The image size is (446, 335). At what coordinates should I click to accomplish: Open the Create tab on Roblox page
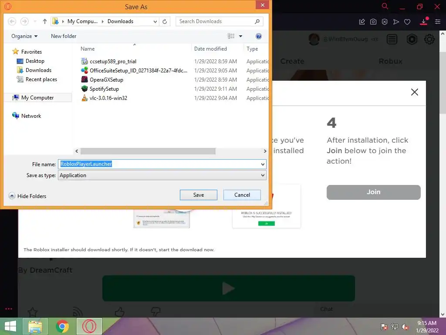tap(292, 61)
